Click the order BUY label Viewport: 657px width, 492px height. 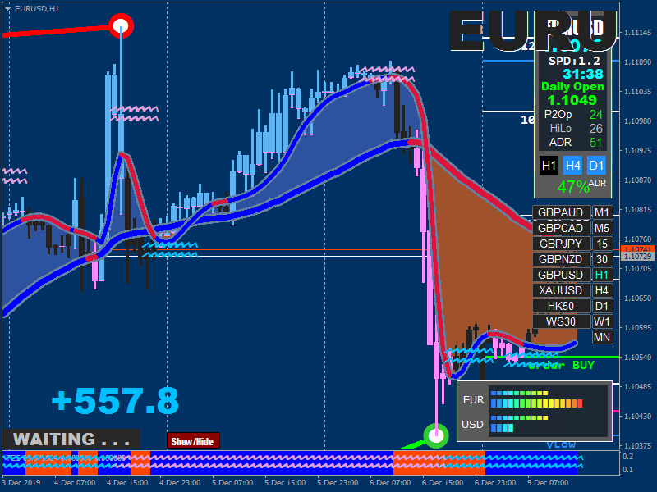(562, 365)
